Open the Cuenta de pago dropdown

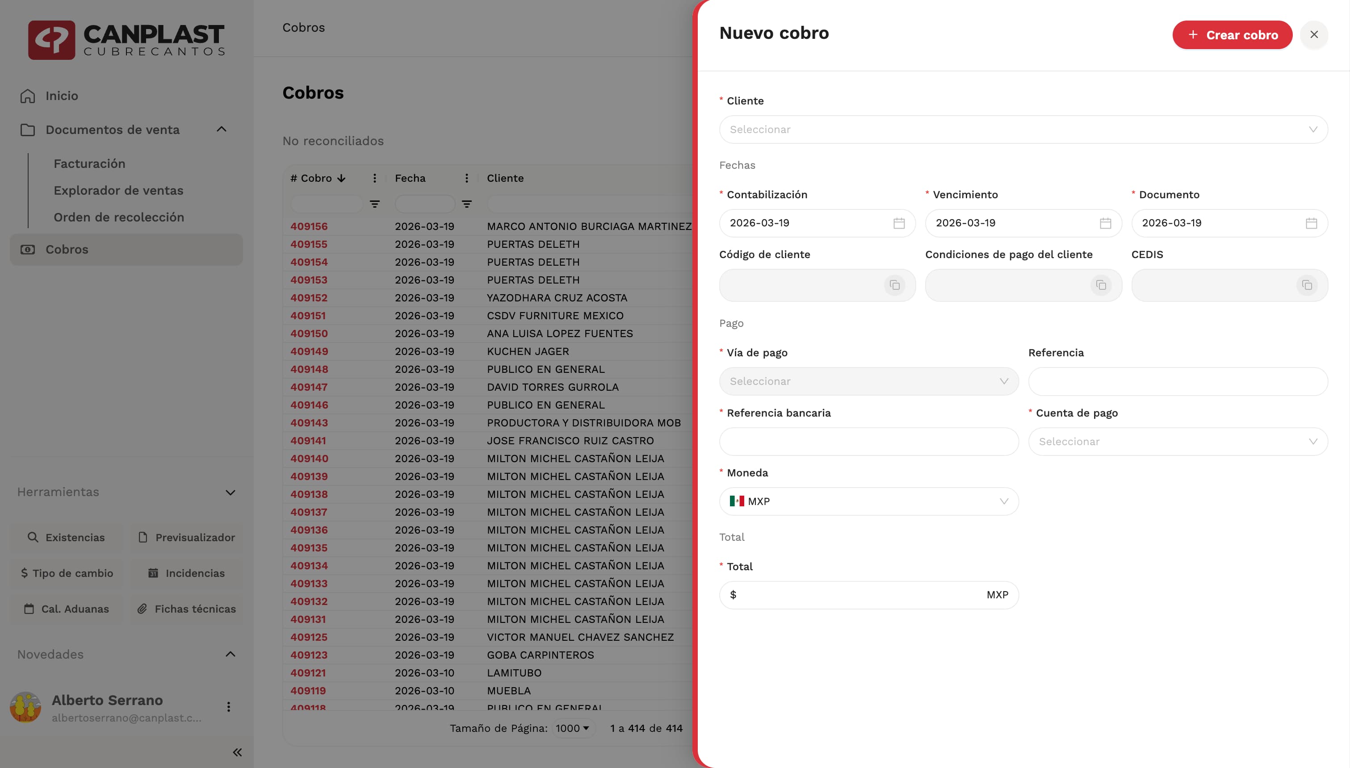[1178, 442]
